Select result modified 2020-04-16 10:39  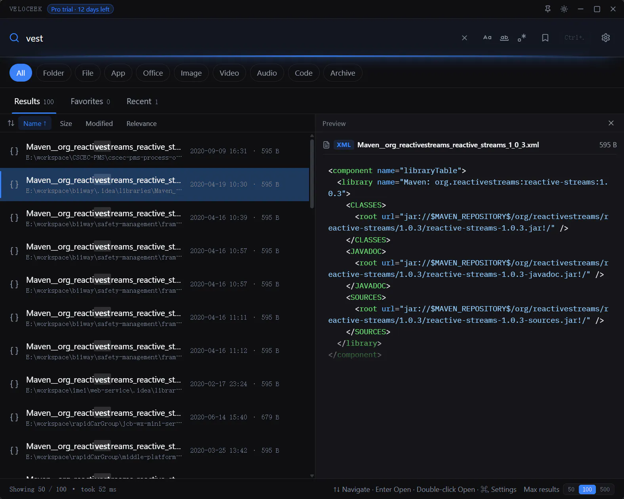pos(155,218)
